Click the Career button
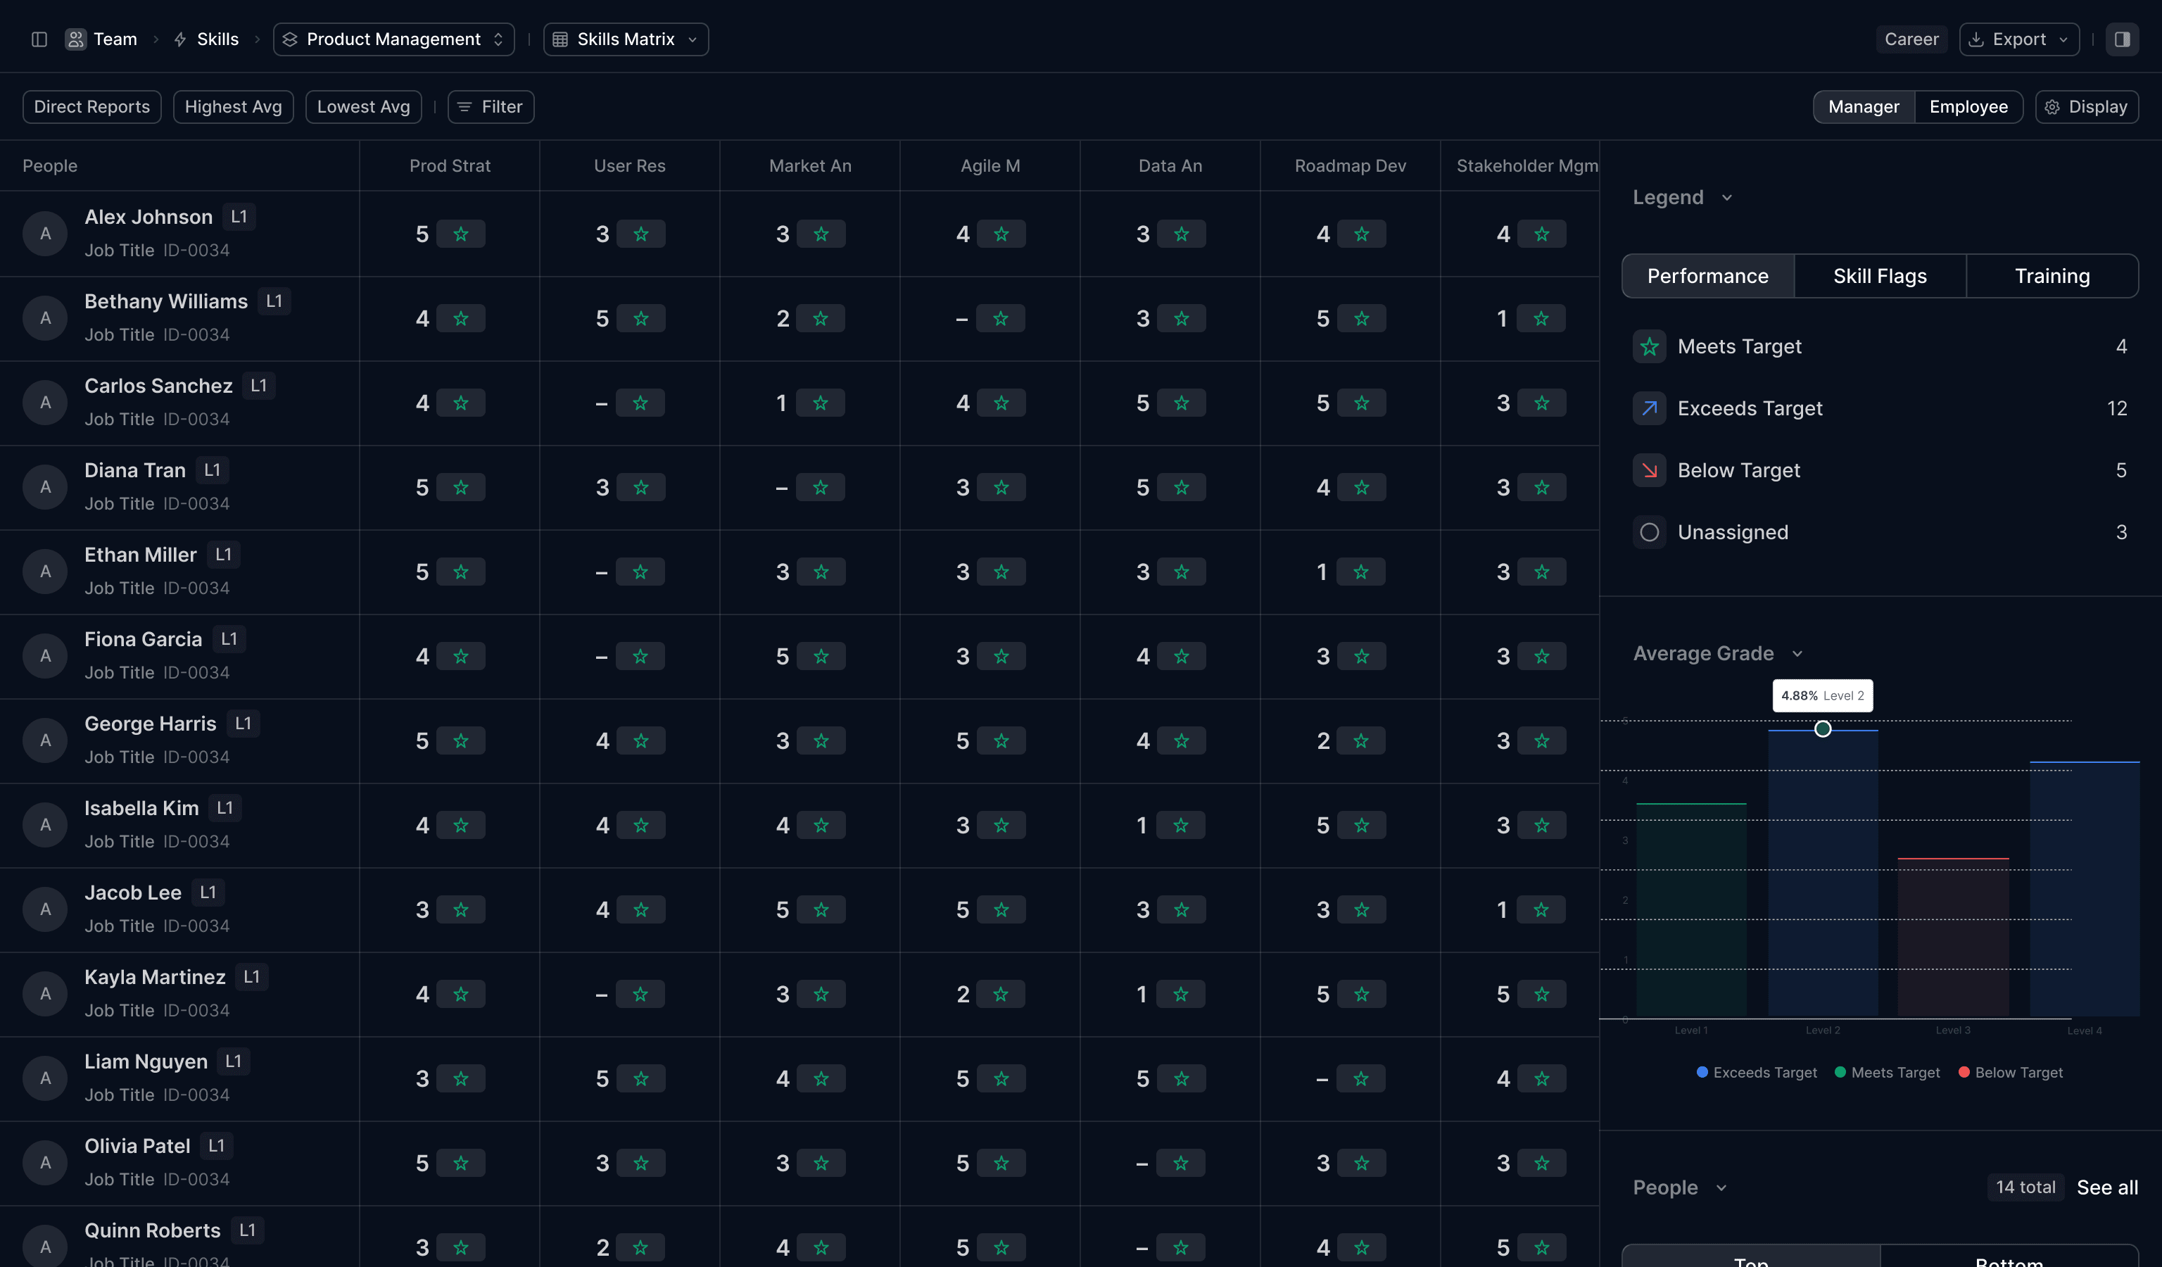The image size is (2162, 1267). click(x=1911, y=39)
